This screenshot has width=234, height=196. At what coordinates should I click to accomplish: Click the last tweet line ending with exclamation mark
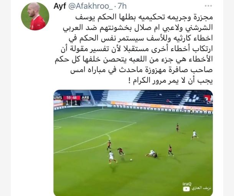170,81
